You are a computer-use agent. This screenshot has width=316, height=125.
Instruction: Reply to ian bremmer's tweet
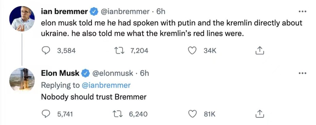(46, 51)
